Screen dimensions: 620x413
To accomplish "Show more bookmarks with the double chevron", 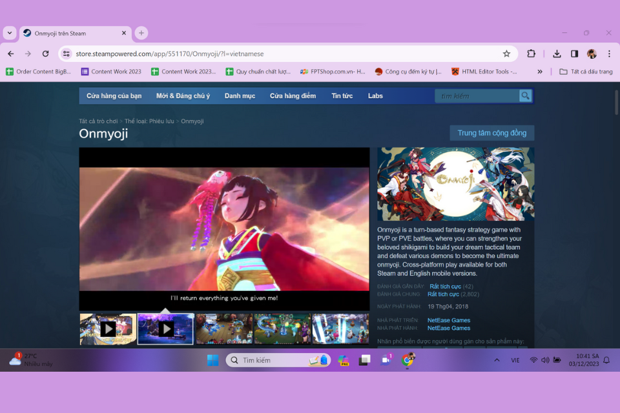I will (x=540, y=72).
